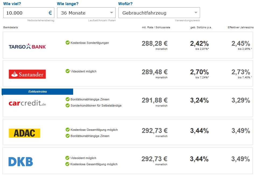Click DKB's 3,44% Sollzins

pos(199,159)
